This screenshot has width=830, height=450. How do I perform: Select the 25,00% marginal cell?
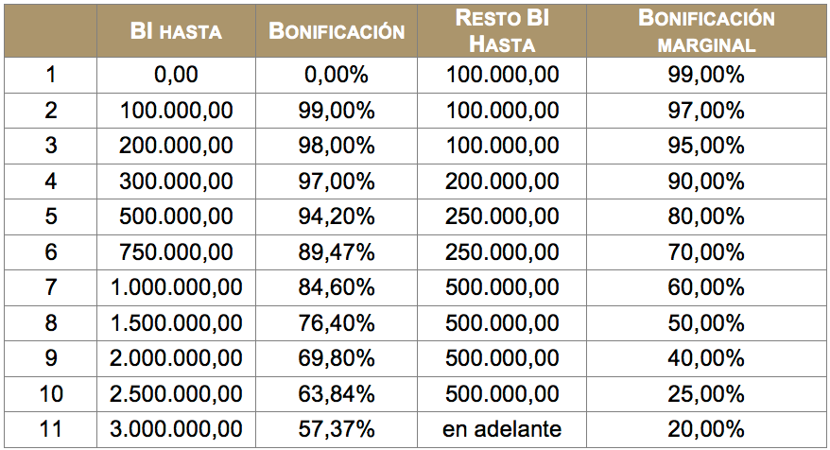coord(706,393)
